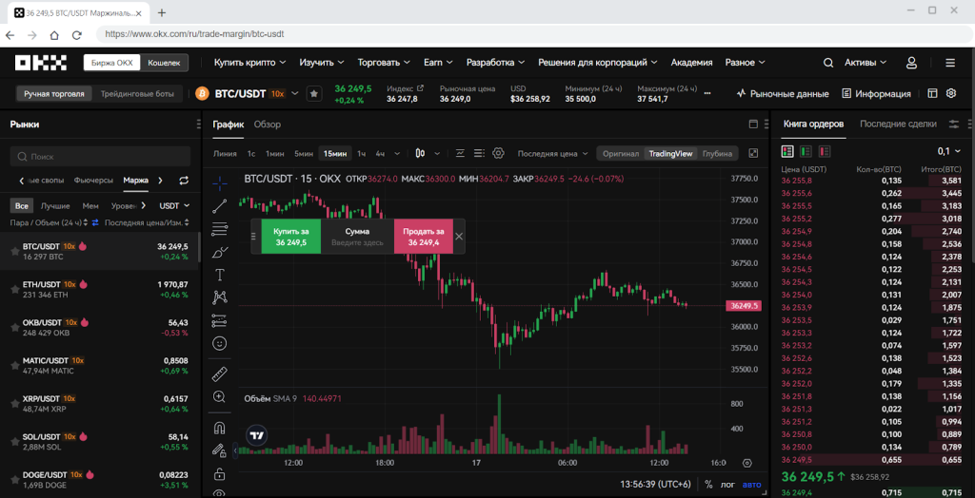Favorite BTC/USDT with the header star icon
Image resolution: width=975 pixels, height=498 pixels.
coord(314,94)
